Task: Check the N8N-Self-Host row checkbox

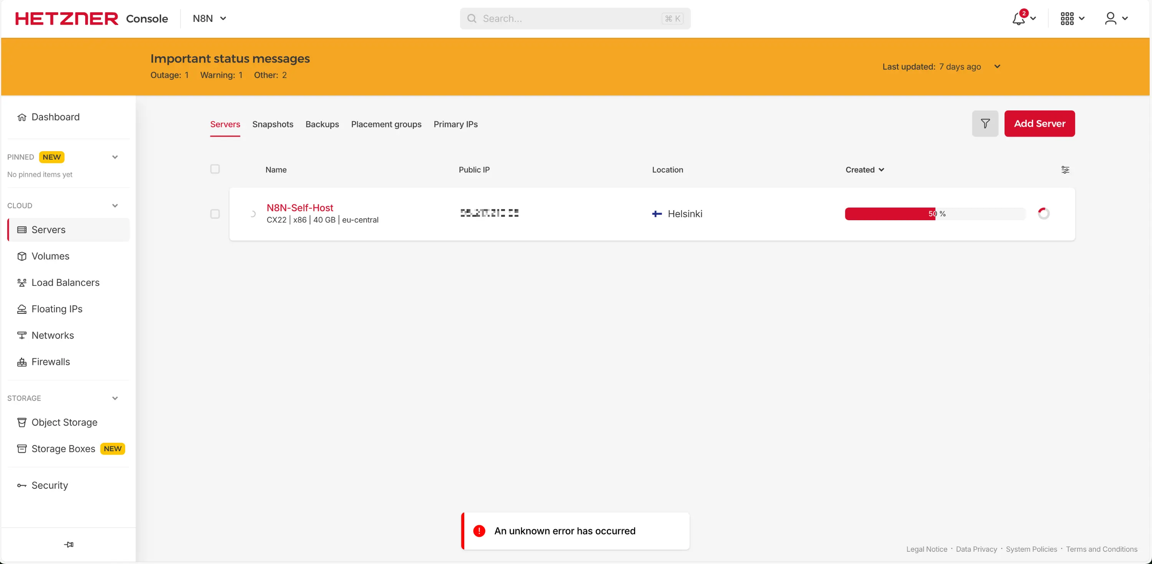Action: click(215, 214)
